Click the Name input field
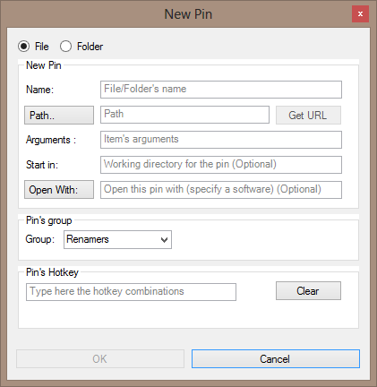The height and width of the screenshot is (387, 377). tap(221, 90)
